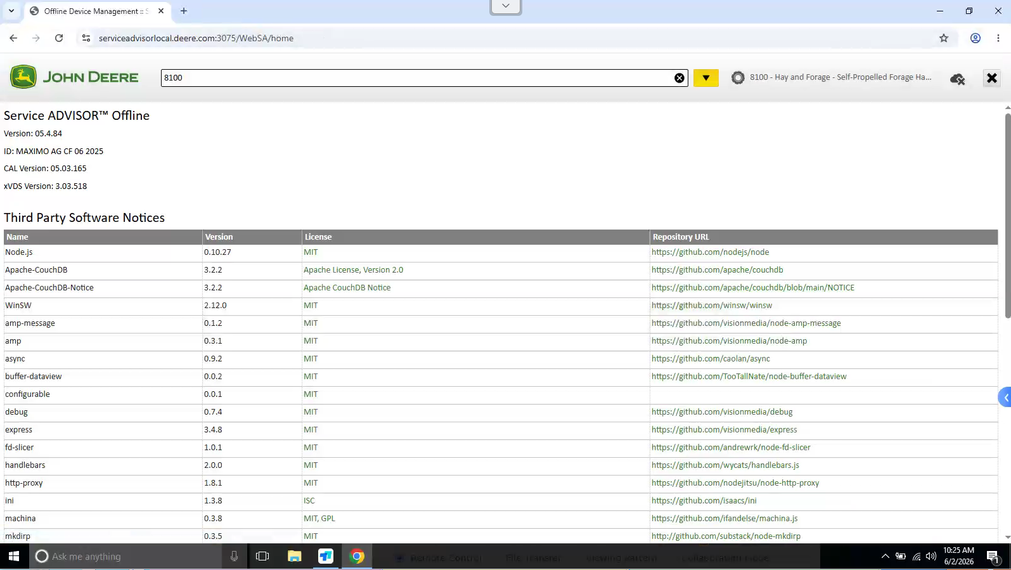
Task: Open the visionmedia/node-amp link
Action: [729, 341]
